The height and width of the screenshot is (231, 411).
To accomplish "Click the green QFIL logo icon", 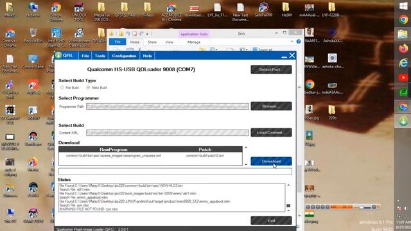I will point(58,55).
